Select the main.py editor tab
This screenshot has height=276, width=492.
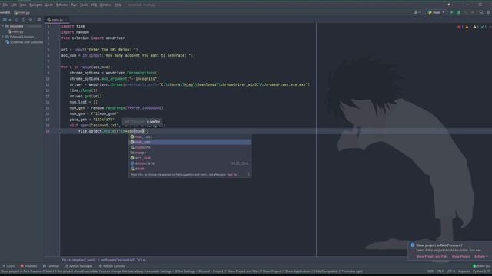57,20
